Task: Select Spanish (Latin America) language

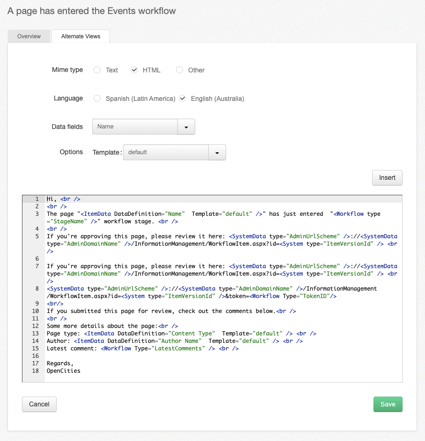Action: (97, 99)
